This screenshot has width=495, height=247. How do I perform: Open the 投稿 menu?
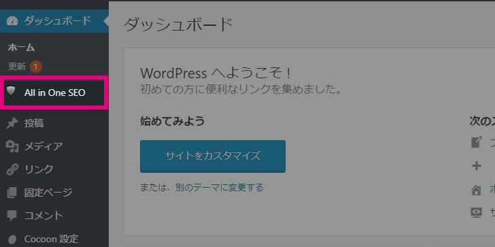54,124
